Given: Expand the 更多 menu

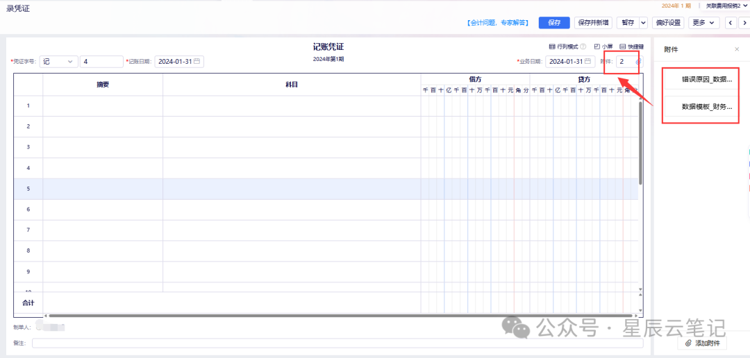Looking at the screenshot, I should [704, 22].
